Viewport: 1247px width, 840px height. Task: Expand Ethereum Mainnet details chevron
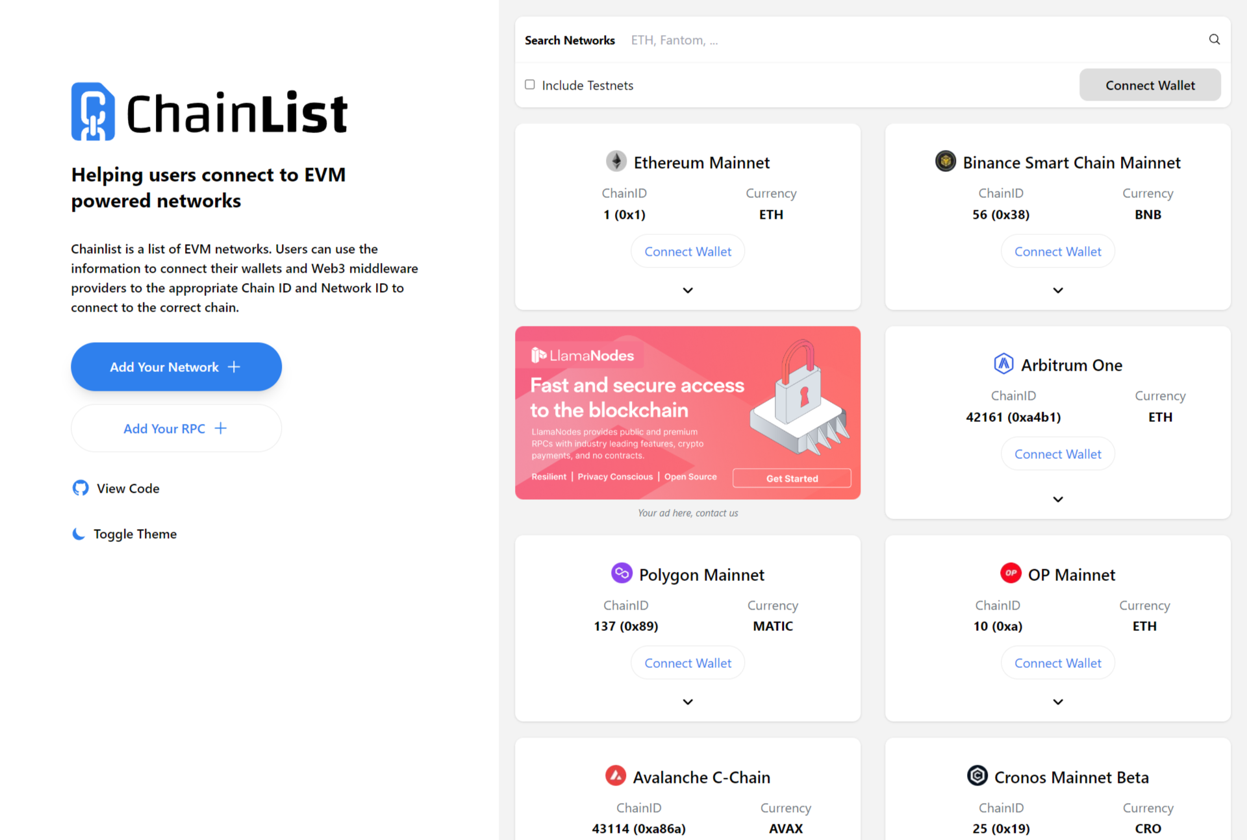pos(688,290)
